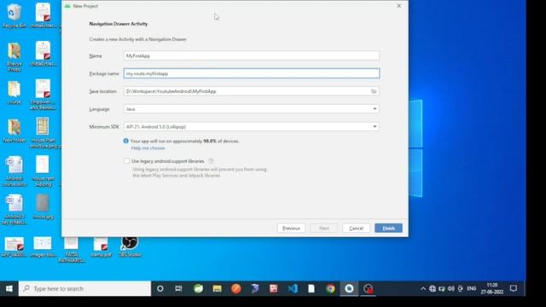Click the ENG language indicator
The width and height of the screenshot is (546, 307).
pos(472,288)
